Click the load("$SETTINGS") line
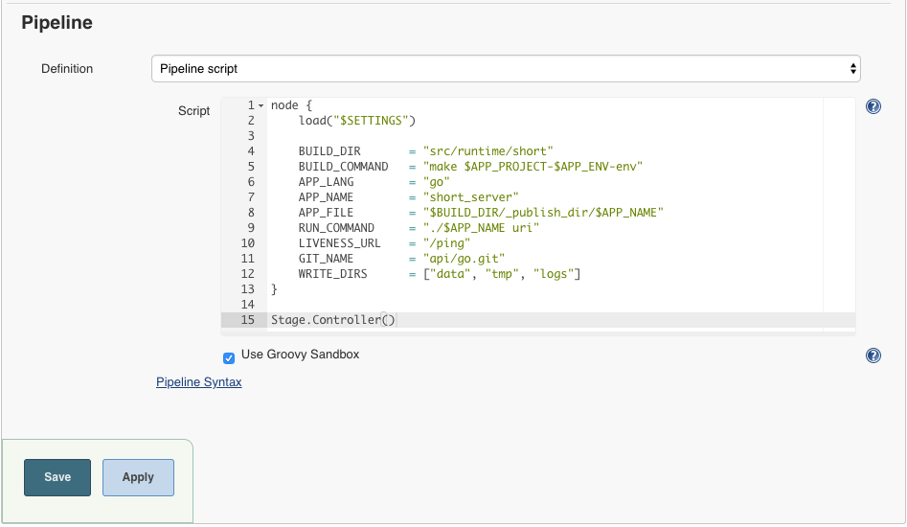907x527 pixels. 356,121
